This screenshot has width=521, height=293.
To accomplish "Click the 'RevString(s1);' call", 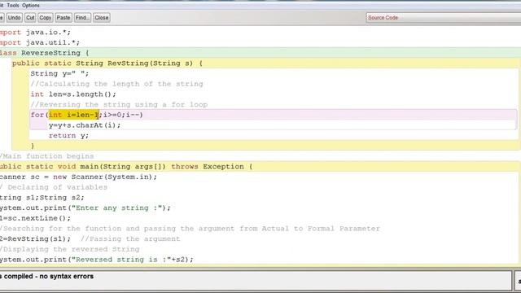I will point(36,238).
